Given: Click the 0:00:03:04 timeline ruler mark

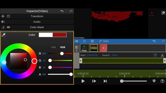Looking at the screenshot, I should pyautogui.click(x=125, y=73).
